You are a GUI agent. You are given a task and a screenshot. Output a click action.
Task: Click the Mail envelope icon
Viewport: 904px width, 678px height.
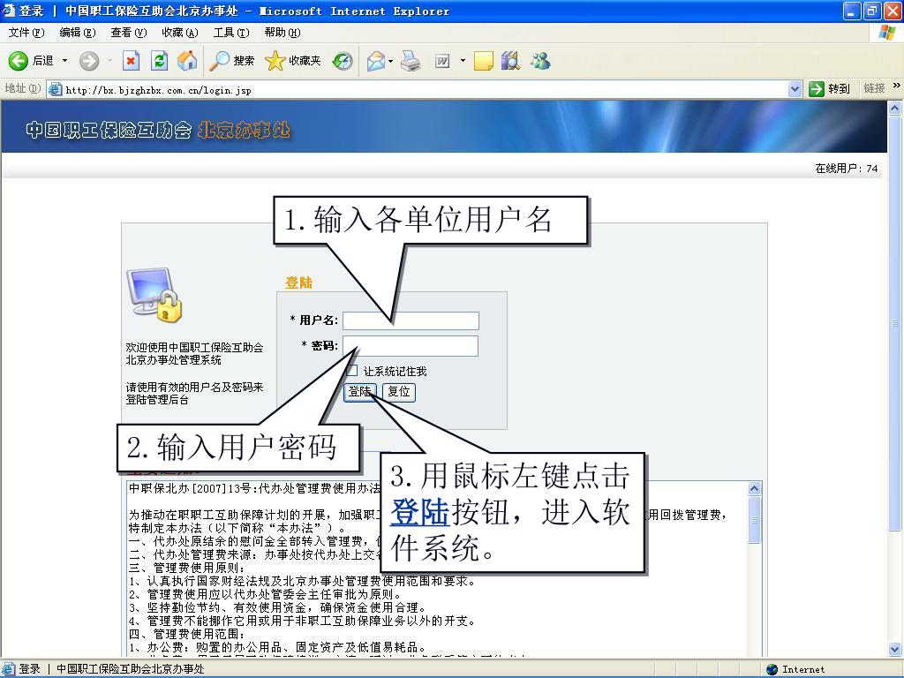click(x=376, y=61)
